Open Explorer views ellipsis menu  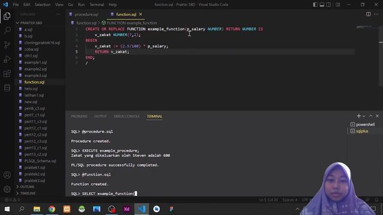[58, 14]
